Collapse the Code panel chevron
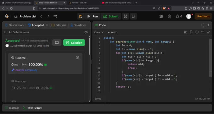This screenshot has width=214, height=114. point(209,25)
